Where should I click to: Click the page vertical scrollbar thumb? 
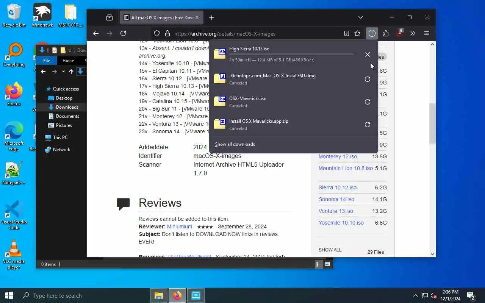(x=432, y=123)
